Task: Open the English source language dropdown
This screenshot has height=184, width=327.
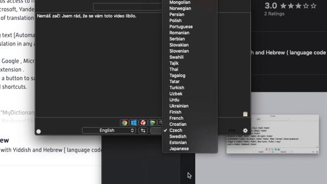Action: pyautogui.click(x=109, y=131)
